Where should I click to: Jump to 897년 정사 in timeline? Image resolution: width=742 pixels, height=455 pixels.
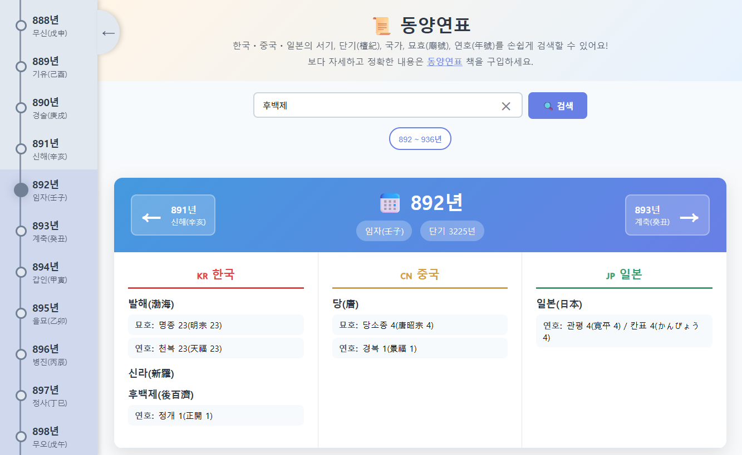[x=46, y=396]
